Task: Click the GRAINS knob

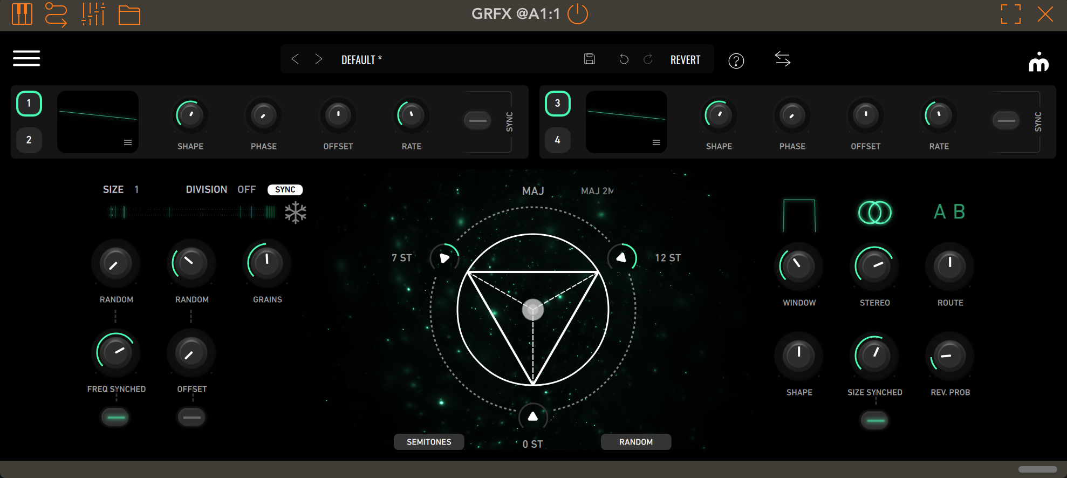Action: pos(267,263)
